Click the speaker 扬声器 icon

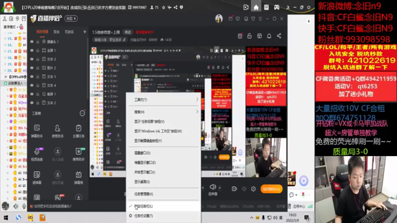(213, 187)
